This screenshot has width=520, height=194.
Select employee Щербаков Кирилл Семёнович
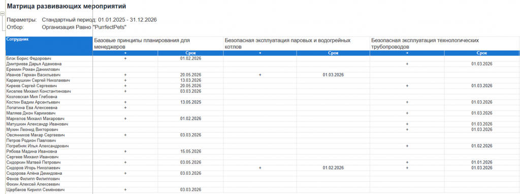[x=35, y=190]
